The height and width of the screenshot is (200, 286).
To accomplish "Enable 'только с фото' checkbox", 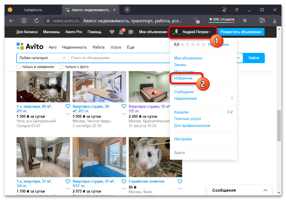I will [61, 67].
